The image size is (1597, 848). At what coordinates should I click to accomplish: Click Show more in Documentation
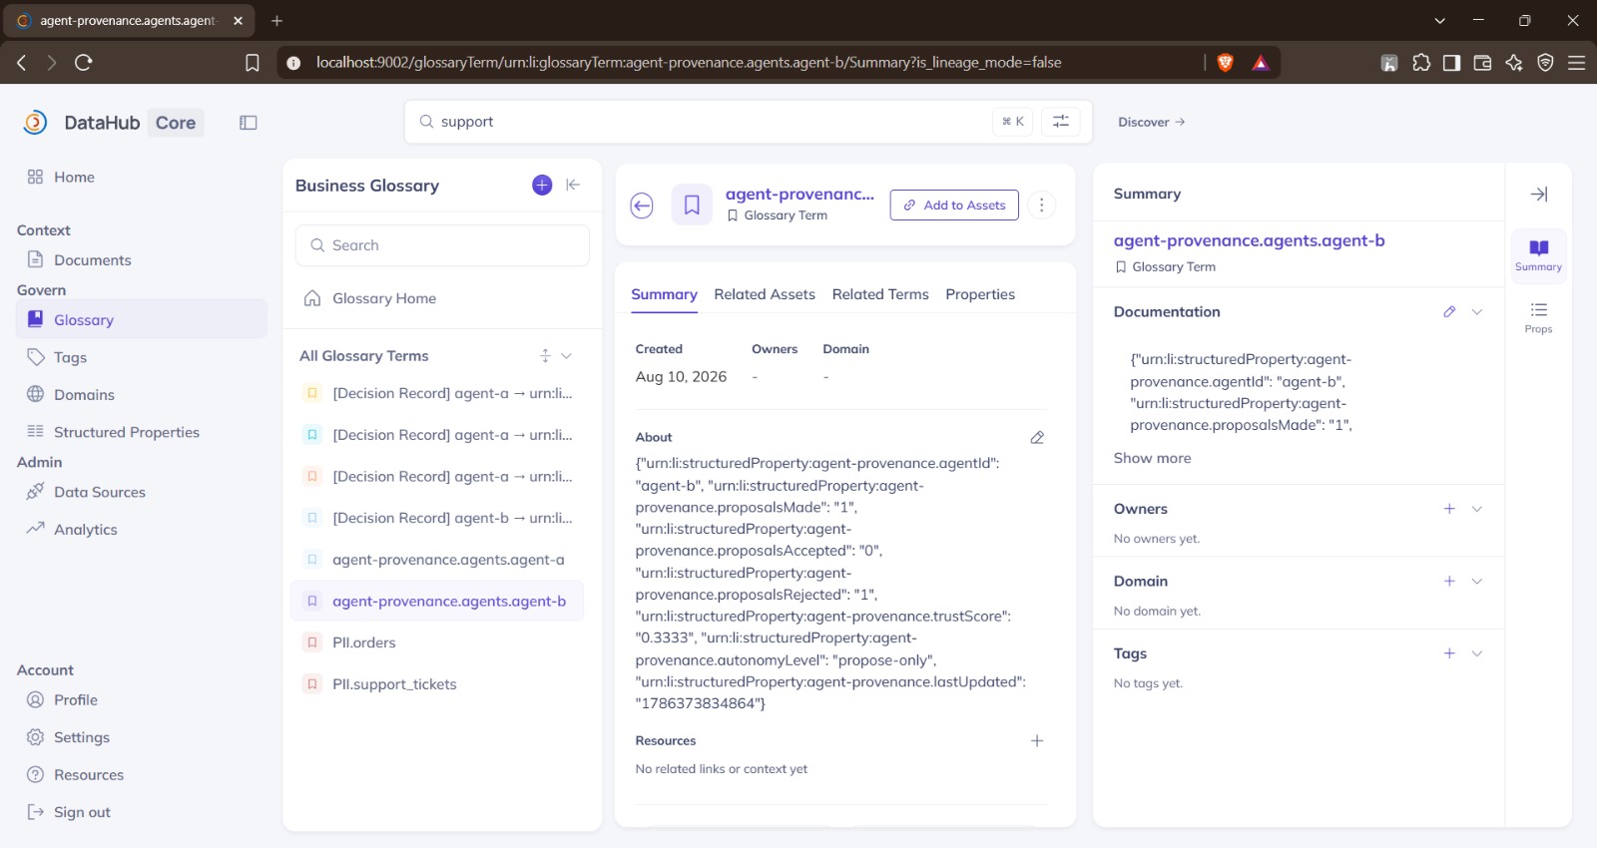pos(1152,458)
